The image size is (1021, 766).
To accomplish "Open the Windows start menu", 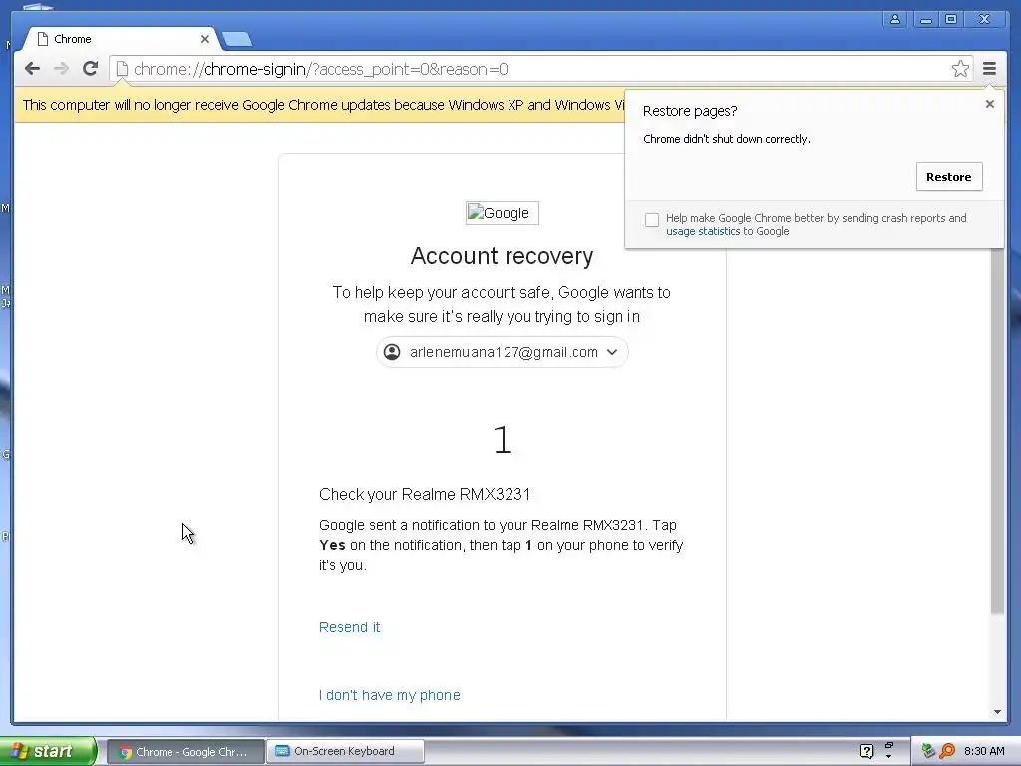I will coord(48,751).
